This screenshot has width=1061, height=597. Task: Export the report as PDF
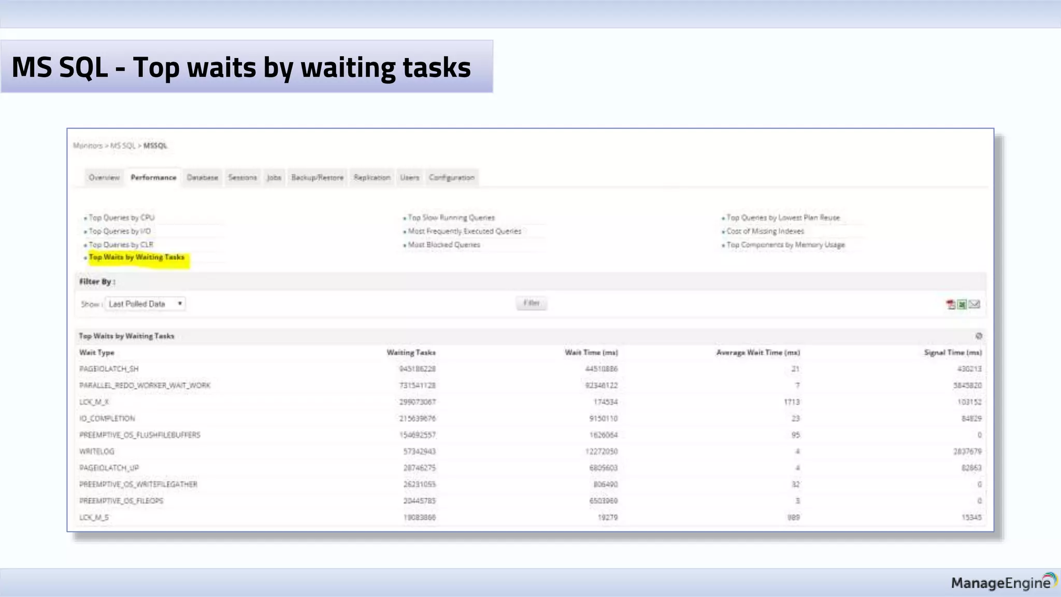click(x=951, y=305)
